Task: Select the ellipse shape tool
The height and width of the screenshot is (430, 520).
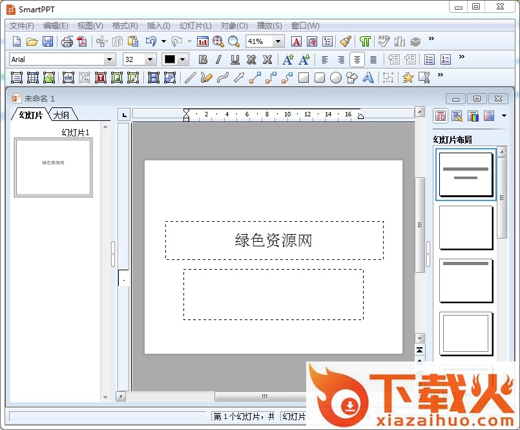Action: [x=336, y=78]
